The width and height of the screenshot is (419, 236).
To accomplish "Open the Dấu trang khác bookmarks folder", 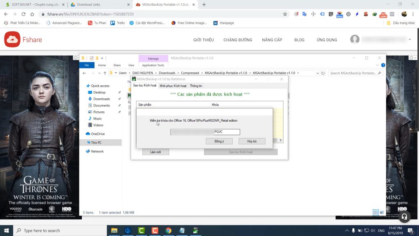I will point(401,23).
